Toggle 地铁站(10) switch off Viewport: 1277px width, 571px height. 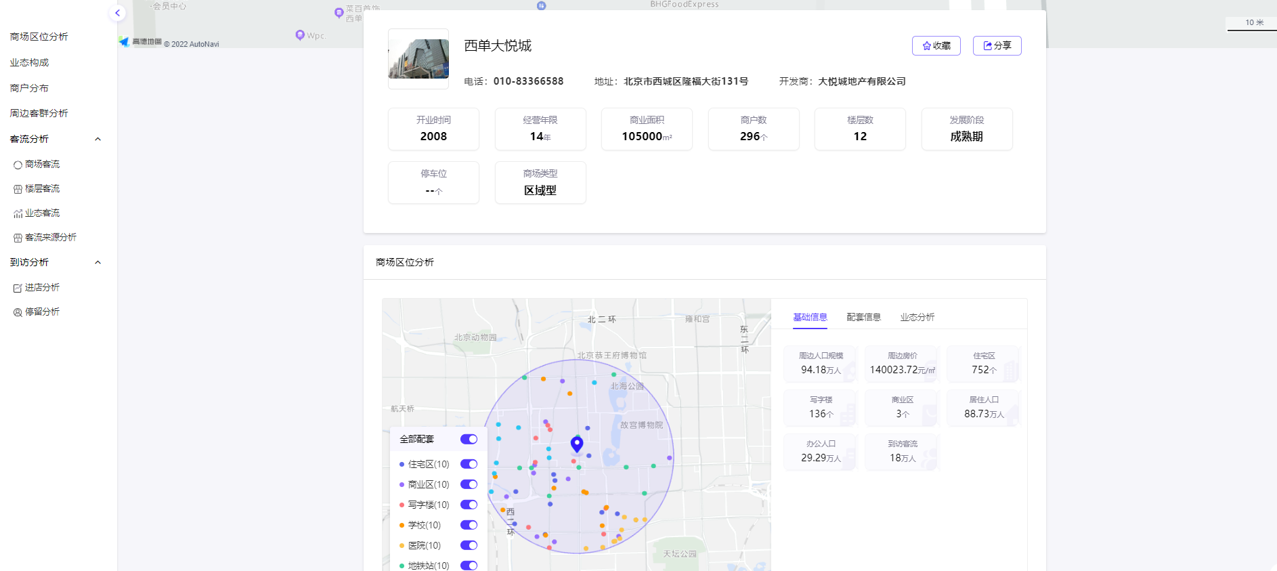pyautogui.click(x=469, y=566)
